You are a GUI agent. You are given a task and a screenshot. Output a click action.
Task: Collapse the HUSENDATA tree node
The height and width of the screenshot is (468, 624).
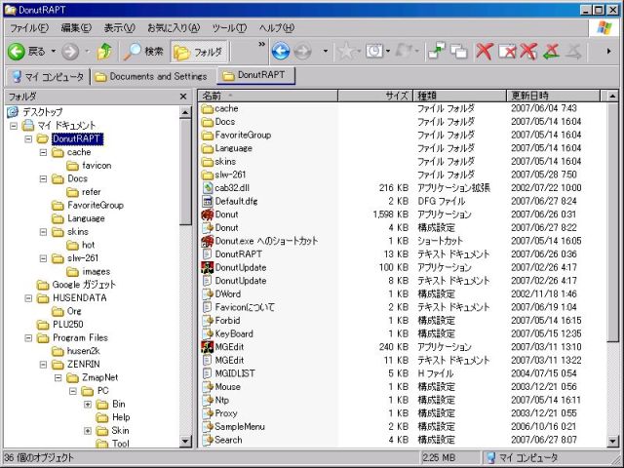pos(28,298)
